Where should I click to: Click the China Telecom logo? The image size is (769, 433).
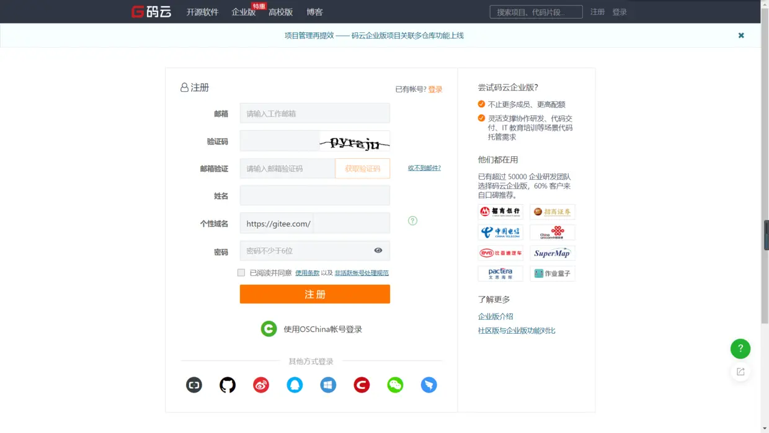pyautogui.click(x=500, y=232)
